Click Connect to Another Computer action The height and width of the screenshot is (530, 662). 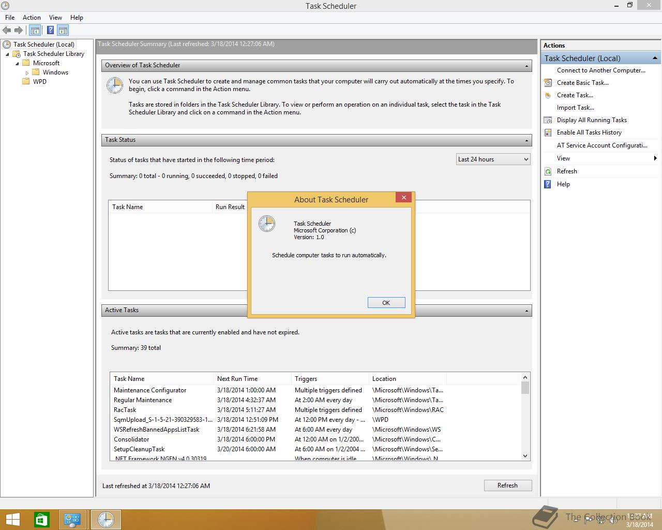coord(601,70)
